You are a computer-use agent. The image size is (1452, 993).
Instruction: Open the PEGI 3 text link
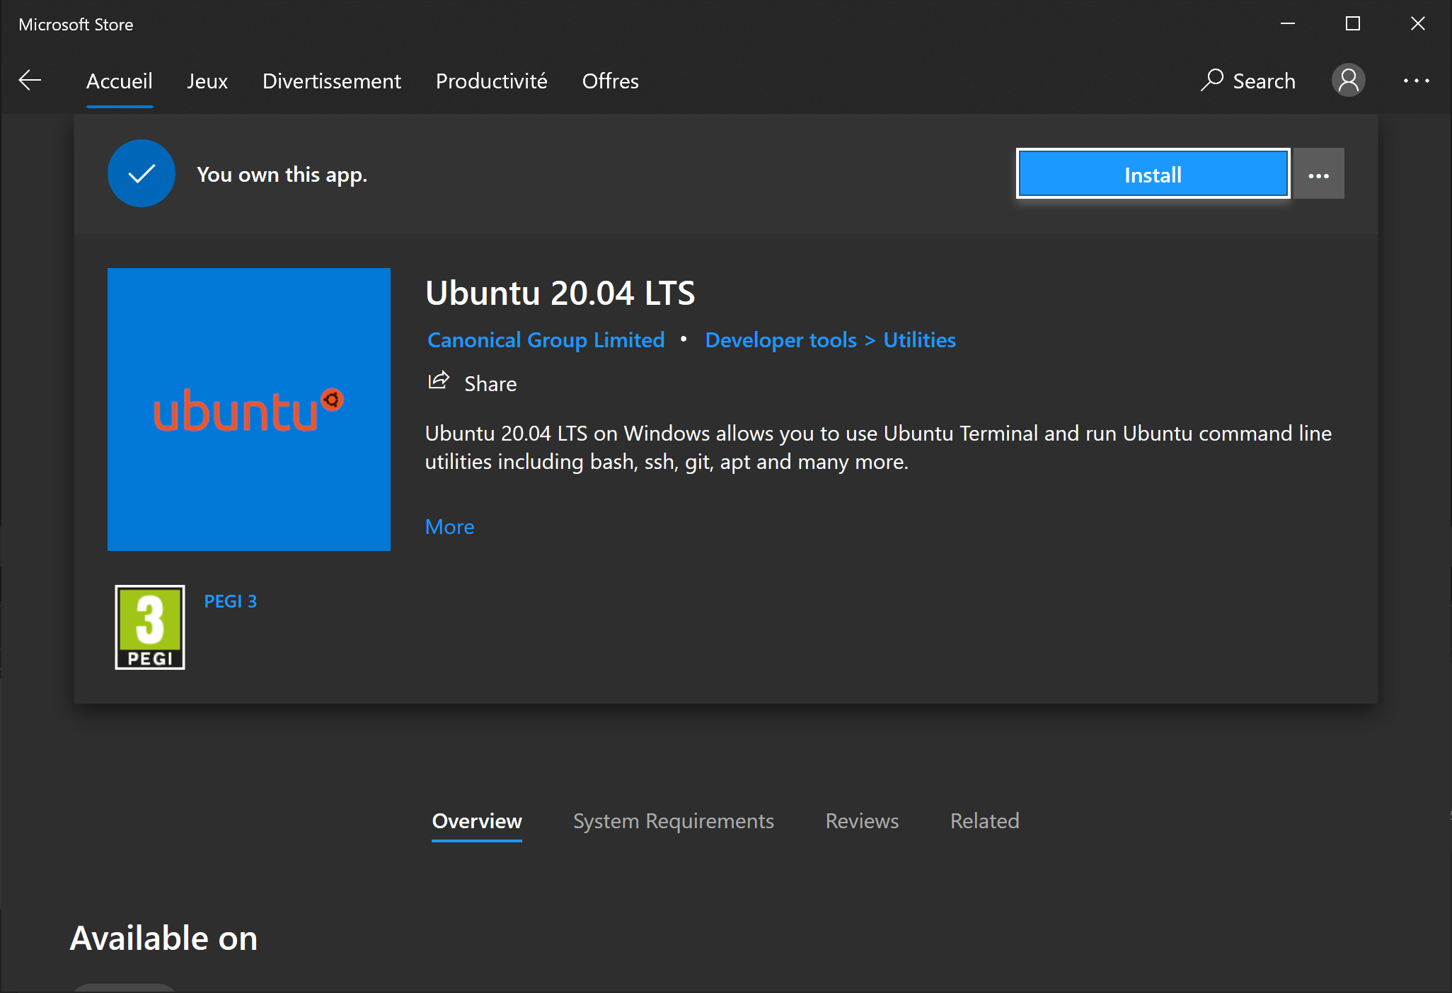230,601
